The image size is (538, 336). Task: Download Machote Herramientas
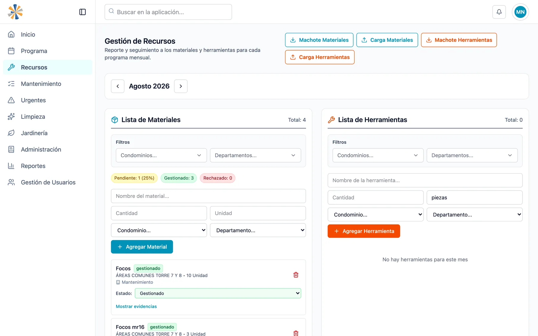tap(459, 40)
